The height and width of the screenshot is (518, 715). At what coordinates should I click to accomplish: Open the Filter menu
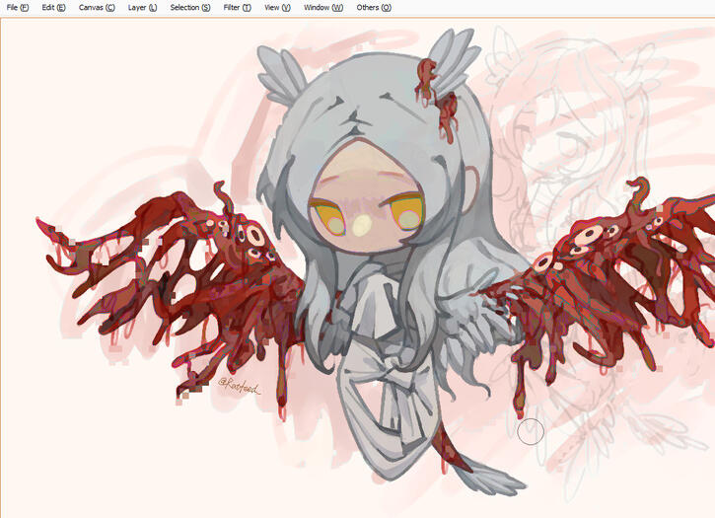pos(237,7)
